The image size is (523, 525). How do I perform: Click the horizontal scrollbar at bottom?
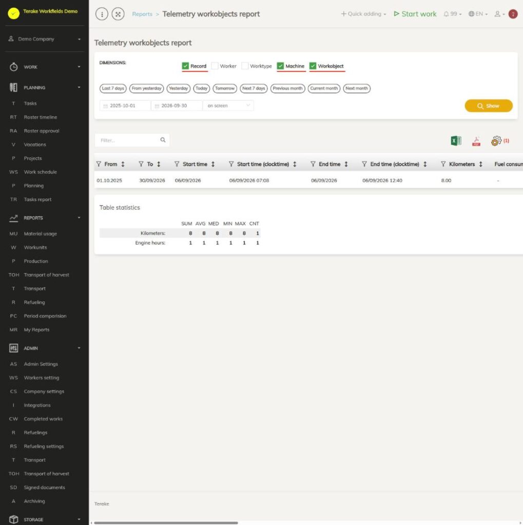[x=166, y=522]
